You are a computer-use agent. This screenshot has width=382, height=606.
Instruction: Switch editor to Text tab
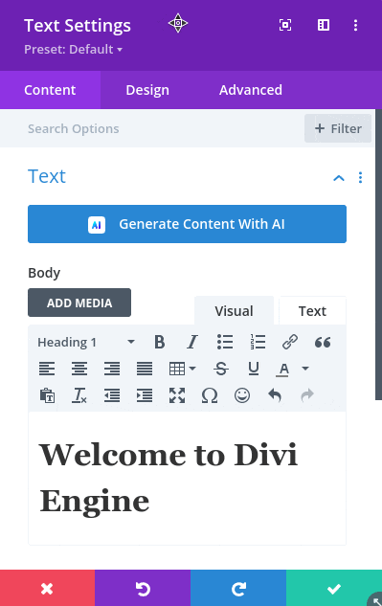click(312, 311)
